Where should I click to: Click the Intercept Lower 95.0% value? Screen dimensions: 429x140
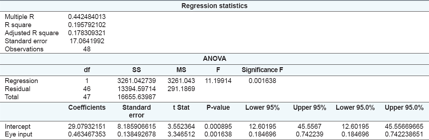click(x=353, y=126)
